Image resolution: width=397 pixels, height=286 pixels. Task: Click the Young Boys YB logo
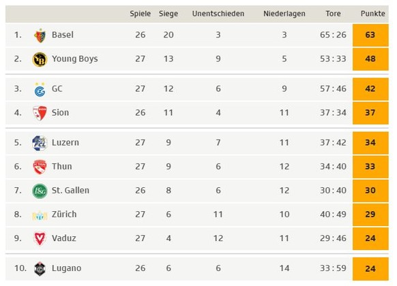(40, 59)
